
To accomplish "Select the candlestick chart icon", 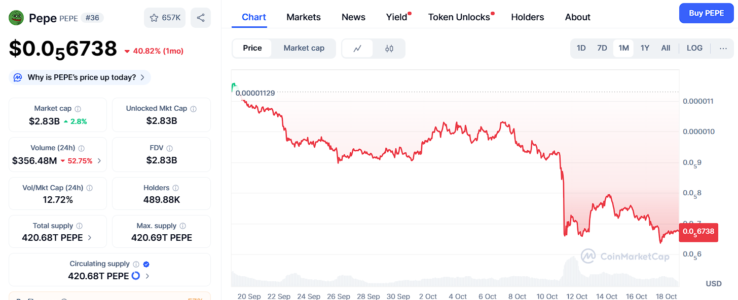I will tap(389, 49).
